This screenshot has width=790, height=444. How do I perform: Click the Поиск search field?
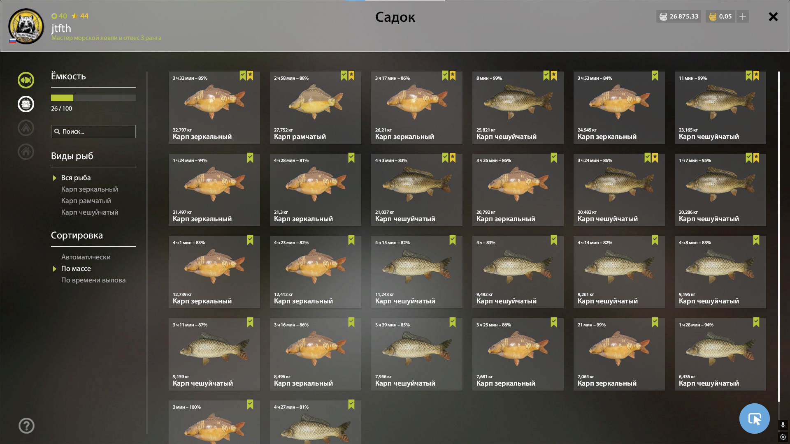[93, 132]
